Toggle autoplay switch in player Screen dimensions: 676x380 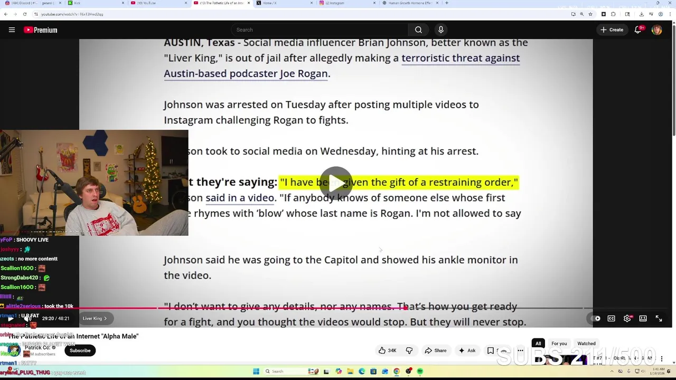(595, 318)
